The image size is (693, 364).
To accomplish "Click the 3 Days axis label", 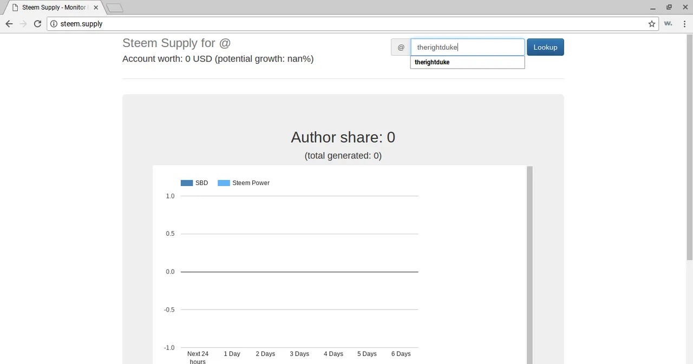I will [x=299, y=354].
